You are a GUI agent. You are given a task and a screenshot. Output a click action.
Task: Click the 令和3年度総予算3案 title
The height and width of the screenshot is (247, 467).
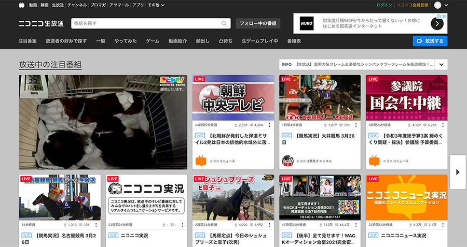point(406,139)
